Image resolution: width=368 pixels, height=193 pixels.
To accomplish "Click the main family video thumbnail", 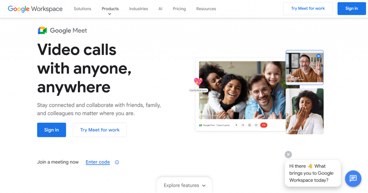I will [x=242, y=90].
